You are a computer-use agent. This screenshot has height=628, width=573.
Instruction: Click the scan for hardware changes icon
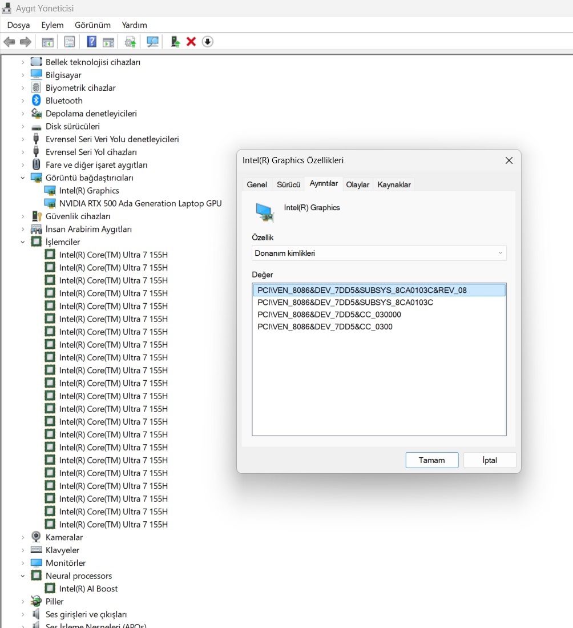point(152,42)
